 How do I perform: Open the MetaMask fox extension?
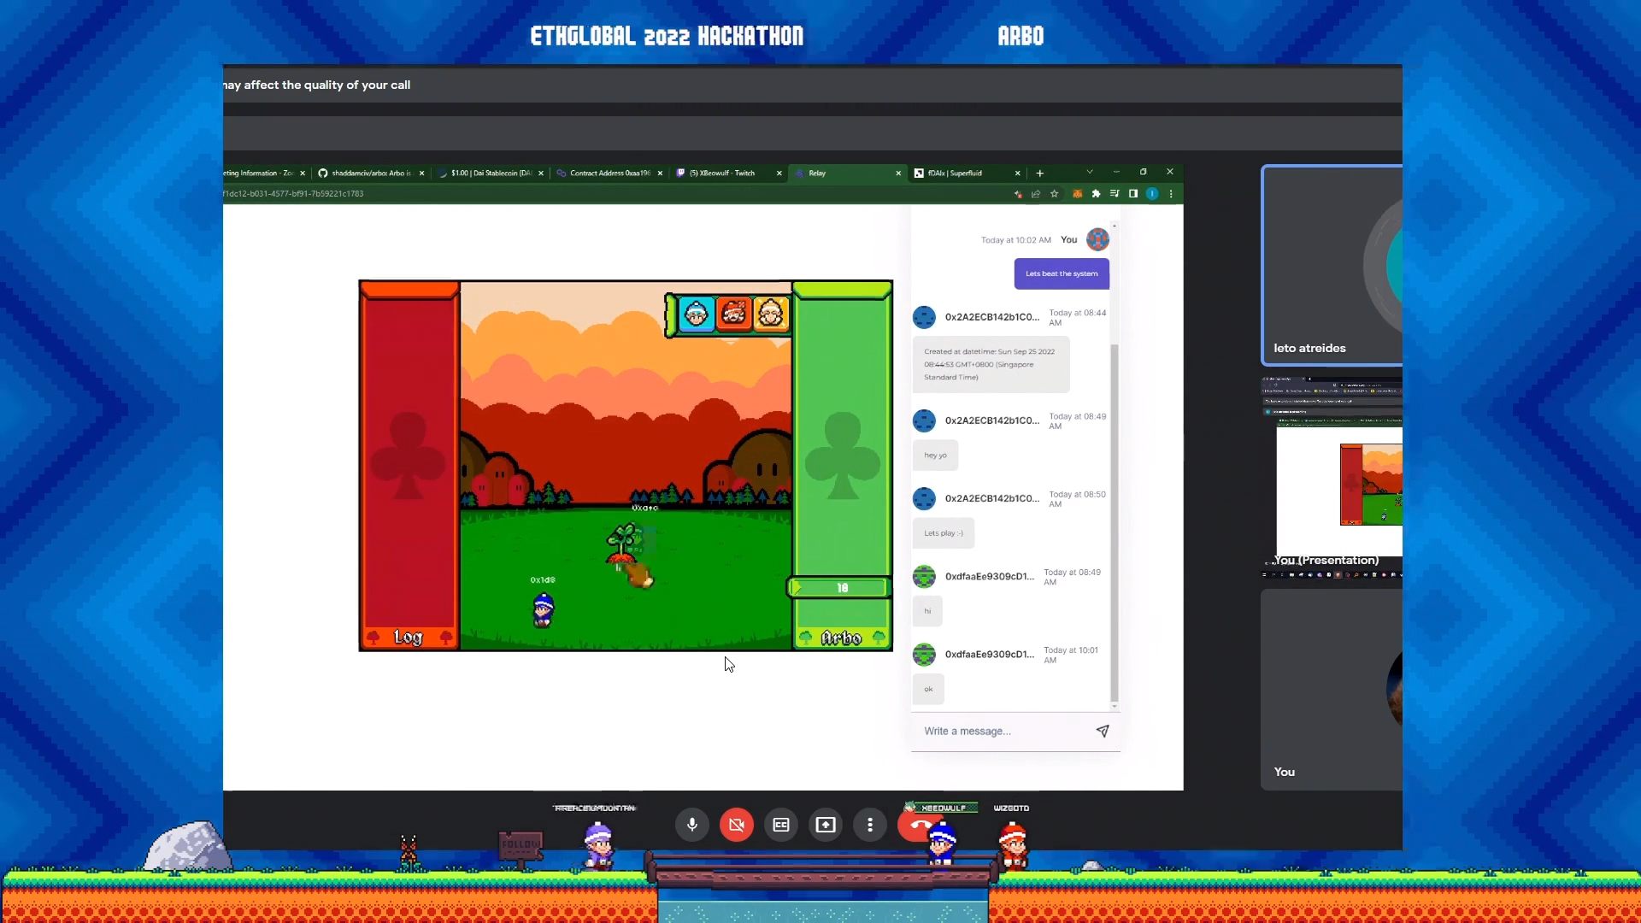coord(1077,194)
